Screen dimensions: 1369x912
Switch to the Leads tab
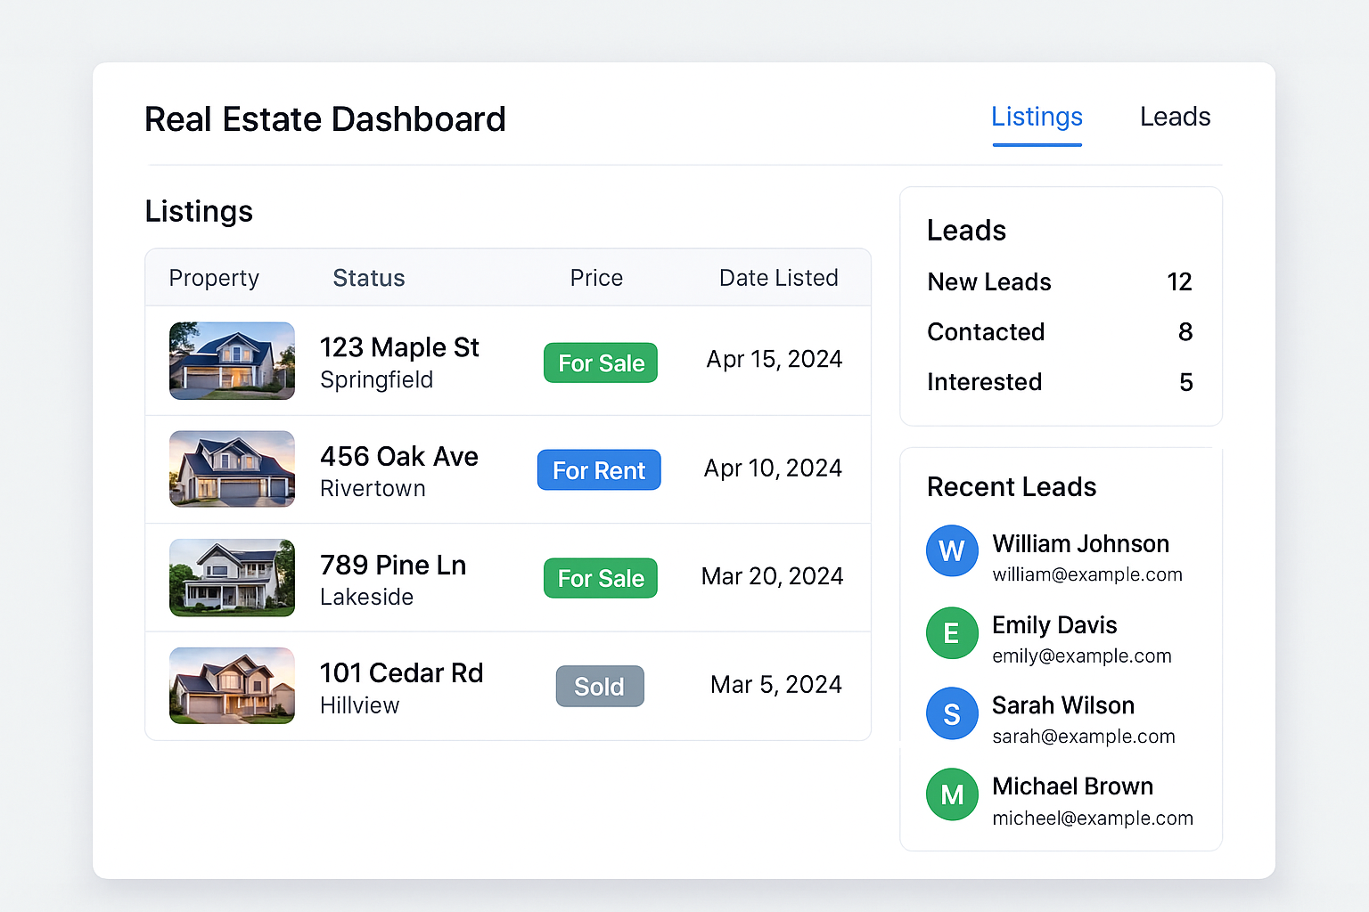(x=1175, y=117)
